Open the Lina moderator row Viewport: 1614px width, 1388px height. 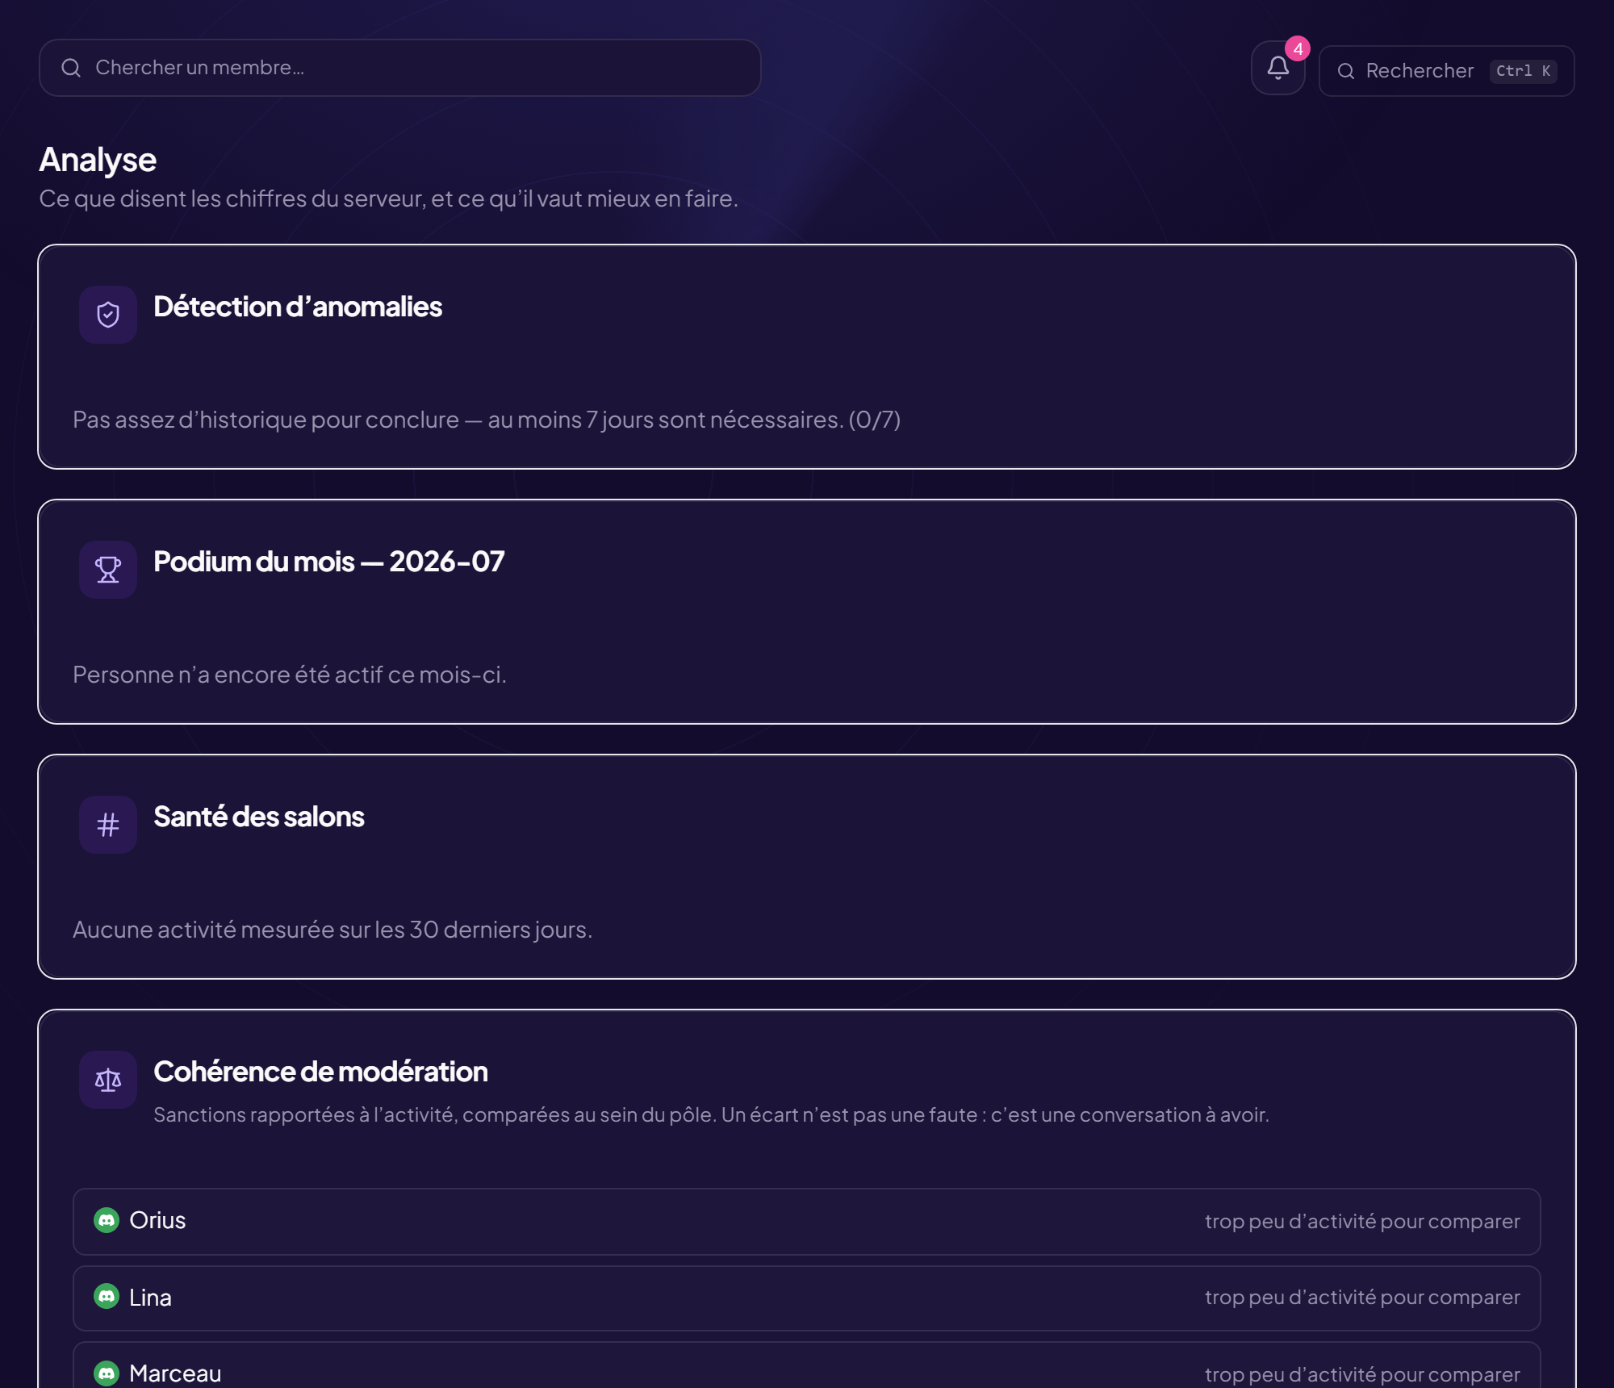point(807,1298)
